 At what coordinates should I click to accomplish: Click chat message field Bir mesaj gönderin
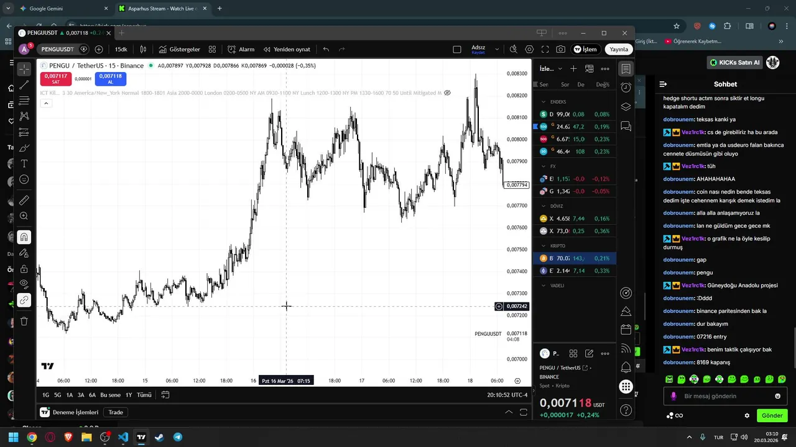point(724,396)
